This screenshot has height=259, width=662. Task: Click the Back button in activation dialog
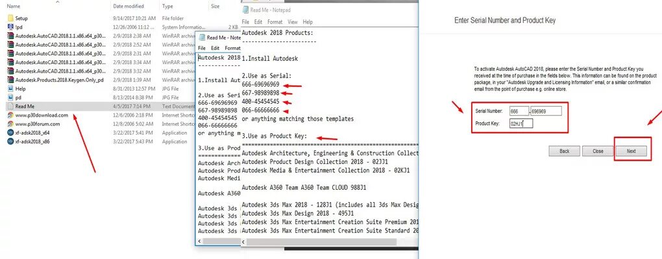(564, 151)
